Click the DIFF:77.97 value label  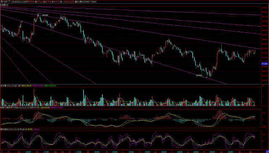point(35,107)
